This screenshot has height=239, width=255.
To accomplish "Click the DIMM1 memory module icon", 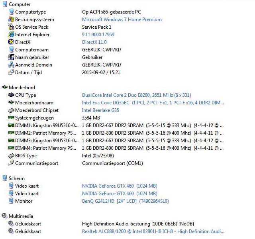I will 11,125.
